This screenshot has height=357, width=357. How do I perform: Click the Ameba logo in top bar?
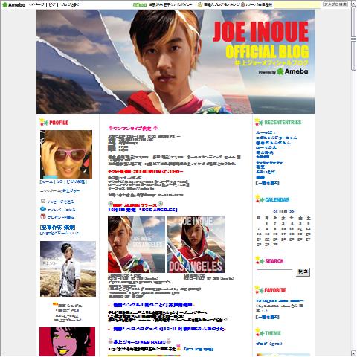click(13, 4)
